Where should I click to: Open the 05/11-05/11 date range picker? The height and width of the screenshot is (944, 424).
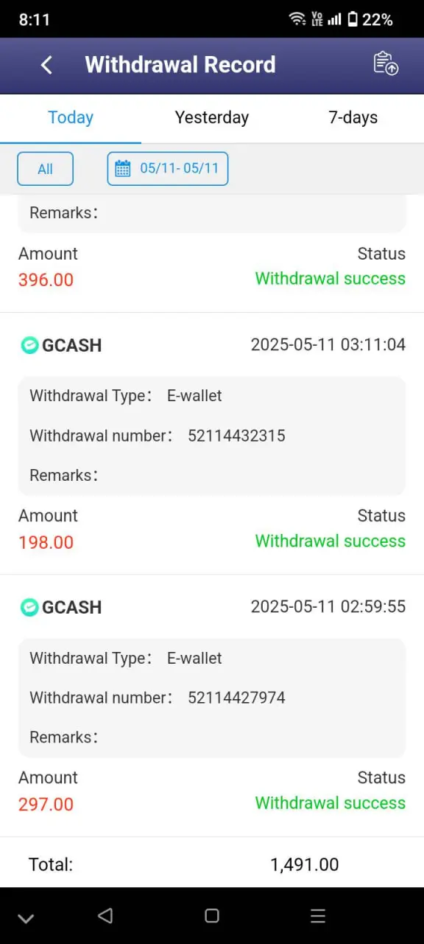(168, 168)
